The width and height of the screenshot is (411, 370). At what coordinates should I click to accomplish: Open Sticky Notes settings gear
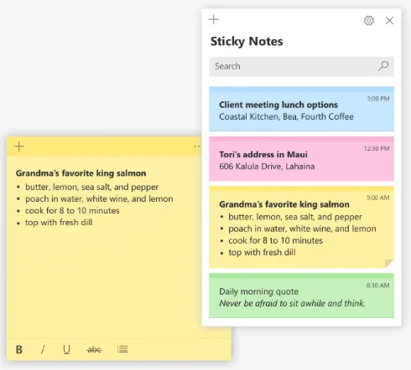pos(369,20)
